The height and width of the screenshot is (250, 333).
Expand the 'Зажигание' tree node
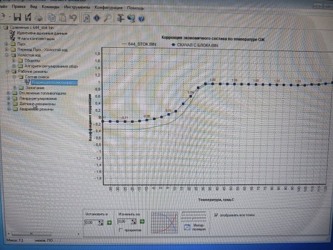[13, 88]
